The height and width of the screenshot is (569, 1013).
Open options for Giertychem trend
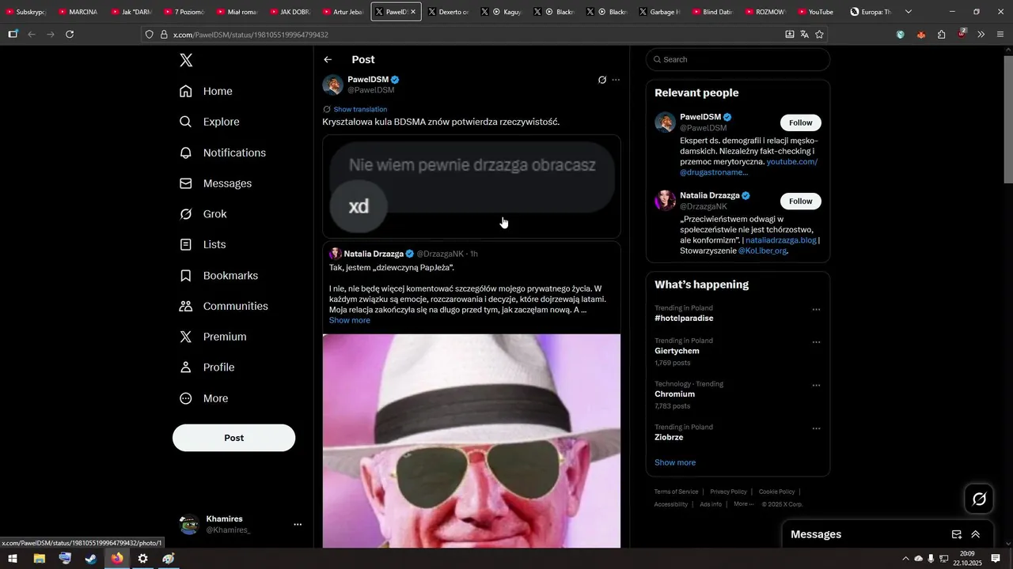click(816, 342)
